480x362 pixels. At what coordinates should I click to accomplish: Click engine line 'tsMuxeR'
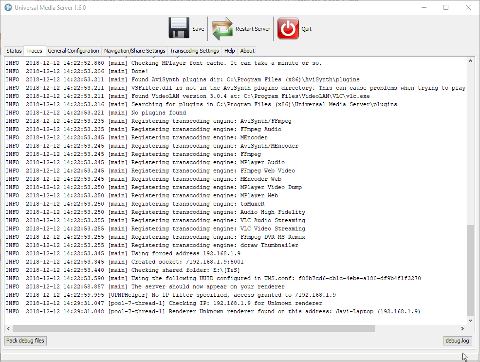coord(135,204)
